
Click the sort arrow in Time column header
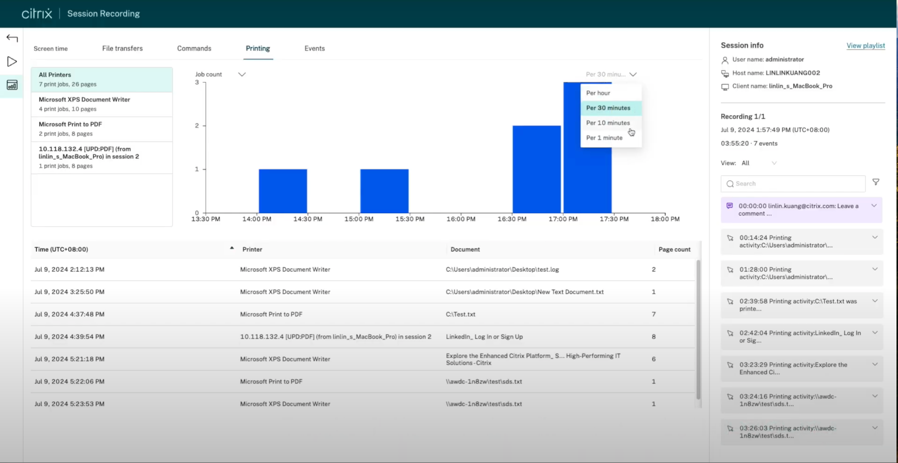coord(232,248)
